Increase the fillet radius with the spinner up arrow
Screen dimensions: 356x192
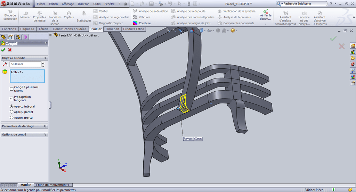pyautogui.click(x=43, y=63)
